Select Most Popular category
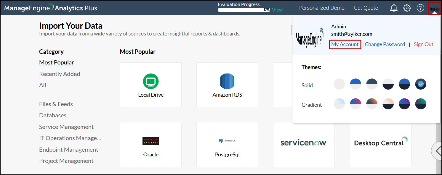 pyautogui.click(x=57, y=62)
